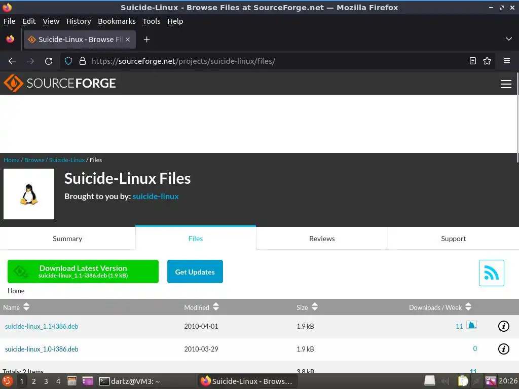Open the Home breadcrumb link
Viewport: 519px width, 389px height.
tap(12, 160)
